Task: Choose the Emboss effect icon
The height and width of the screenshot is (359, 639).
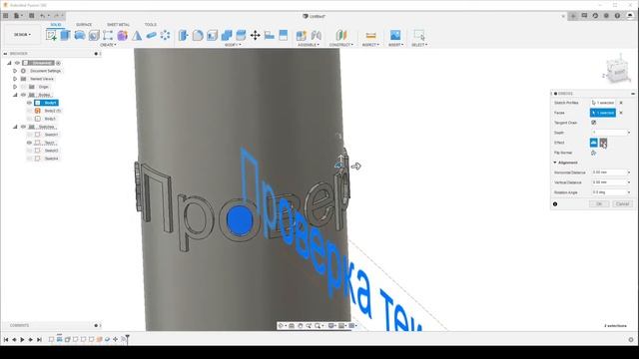Action: [x=594, y=143]
